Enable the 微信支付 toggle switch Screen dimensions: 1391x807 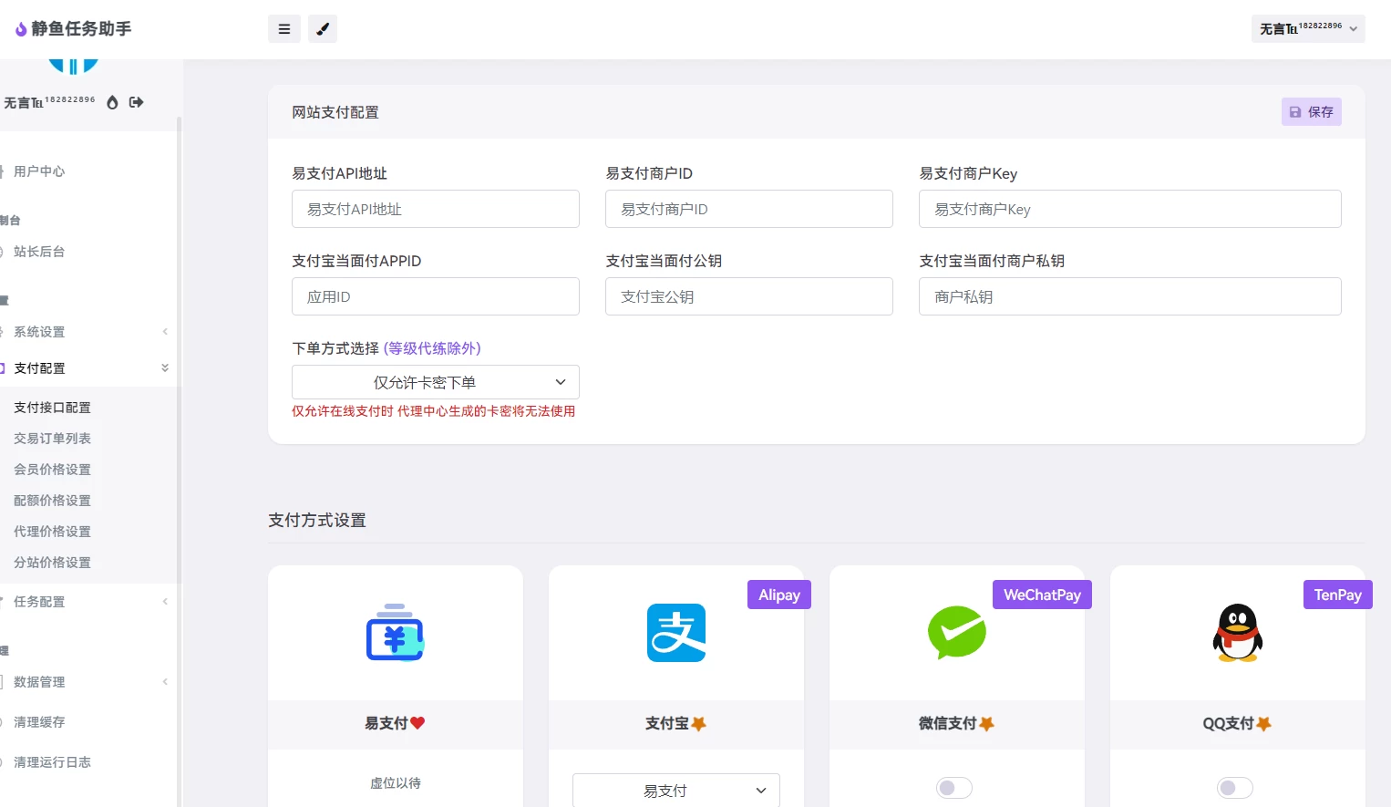(954, 788)
